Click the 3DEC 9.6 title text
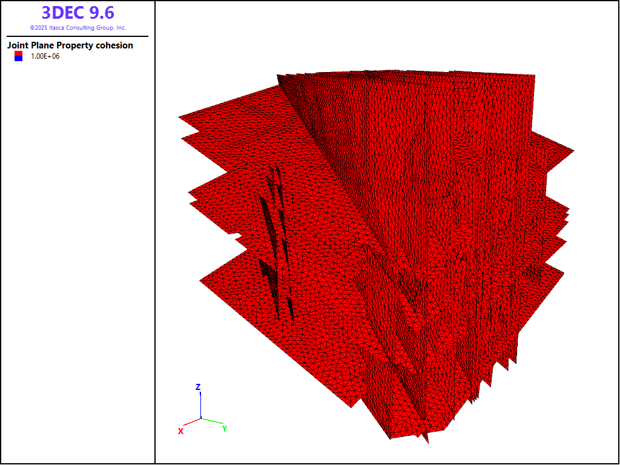Viewport: 620px width, 465px height. click(x=77, y=13)
